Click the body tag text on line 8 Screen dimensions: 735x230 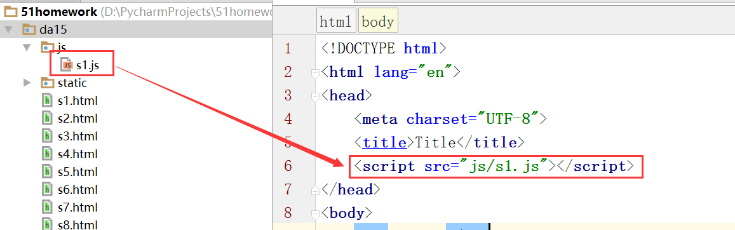[x=347, y=213]
